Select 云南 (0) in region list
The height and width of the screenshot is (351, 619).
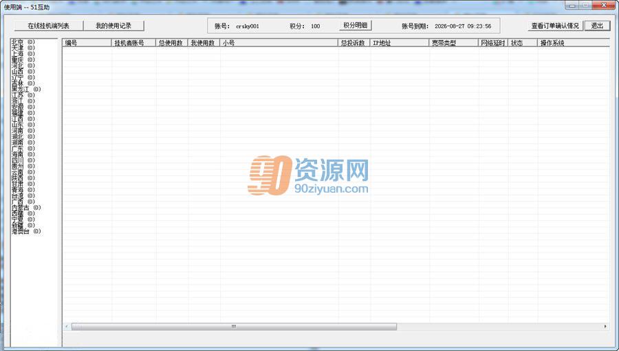[x=23, y=172]
